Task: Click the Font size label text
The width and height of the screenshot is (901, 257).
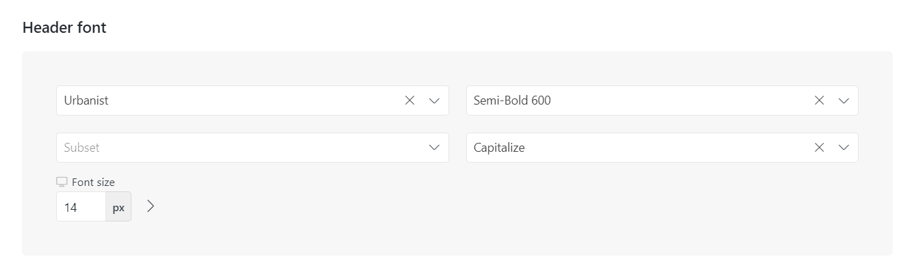Action: coord(93,182)
